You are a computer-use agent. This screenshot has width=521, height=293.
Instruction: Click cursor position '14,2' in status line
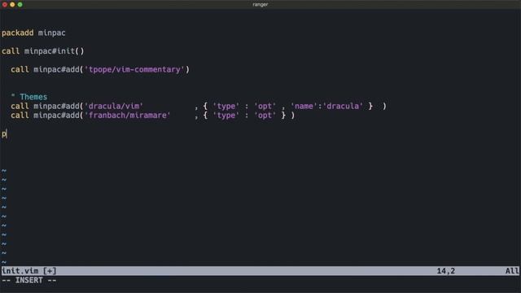point(445,271)
